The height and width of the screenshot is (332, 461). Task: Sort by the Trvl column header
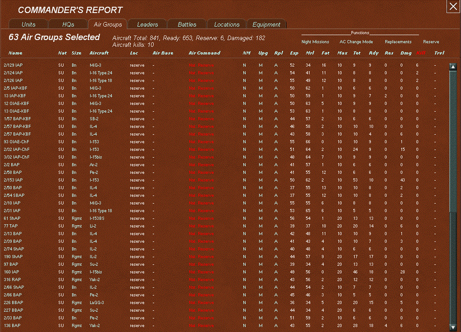tap(439, 53)
